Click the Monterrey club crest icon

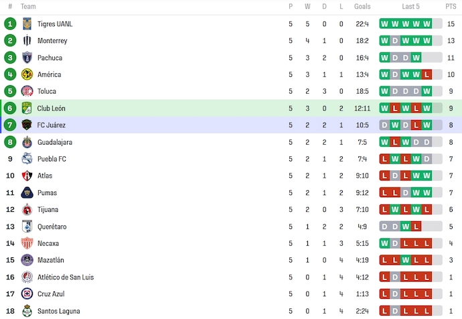click(x=27, y=41)
